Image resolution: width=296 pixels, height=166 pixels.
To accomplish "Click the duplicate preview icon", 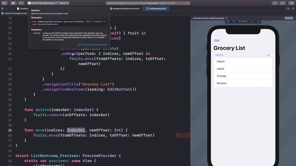I will point(259,22).
